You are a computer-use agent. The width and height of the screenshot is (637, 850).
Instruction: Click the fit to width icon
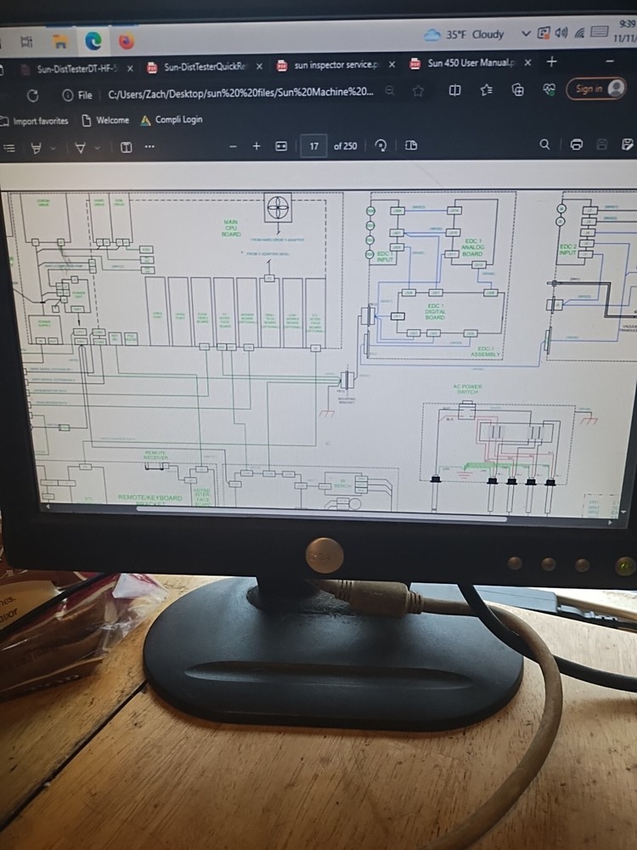(x=281, y=146)
